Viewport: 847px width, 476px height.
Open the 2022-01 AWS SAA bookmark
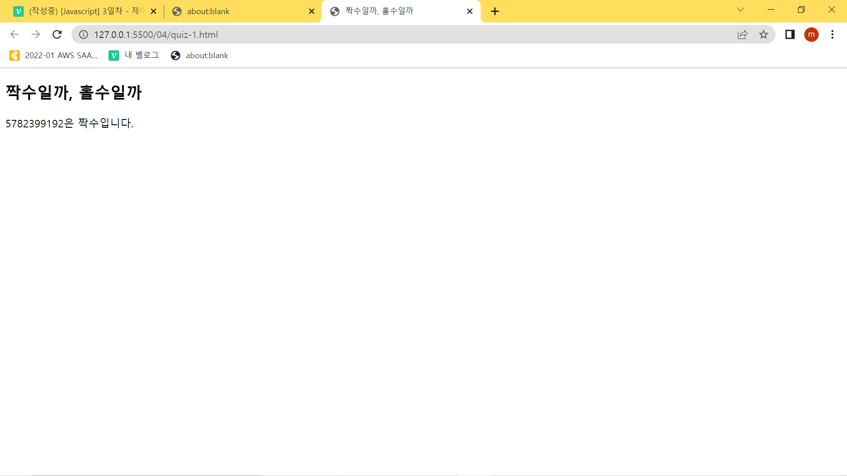click(54, 56)
